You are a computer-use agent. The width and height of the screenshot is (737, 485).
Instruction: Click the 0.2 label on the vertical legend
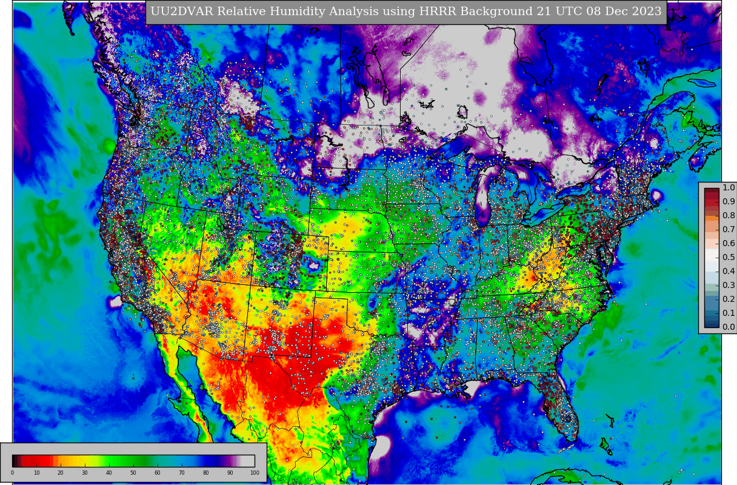[x=729, y=299]
